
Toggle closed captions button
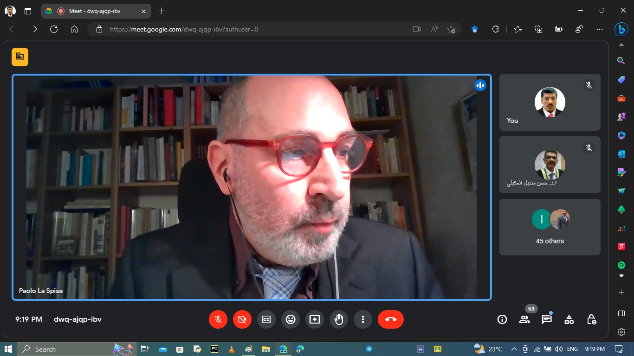[x=266, y=319]
